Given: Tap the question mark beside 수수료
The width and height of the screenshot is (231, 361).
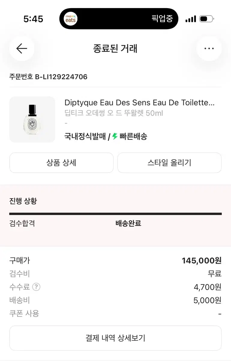Looking at the screenshot, I should coord(36,287).
